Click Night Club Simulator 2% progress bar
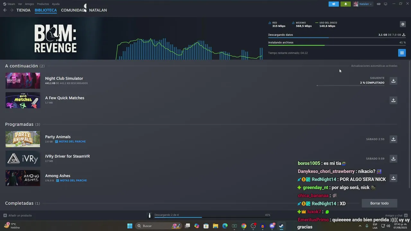This screenshot has width=411, height=231. [350, 85]
